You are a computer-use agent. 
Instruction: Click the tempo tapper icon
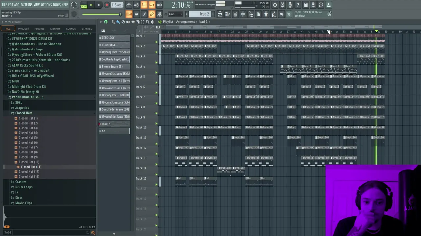click(x=274, y=14)
